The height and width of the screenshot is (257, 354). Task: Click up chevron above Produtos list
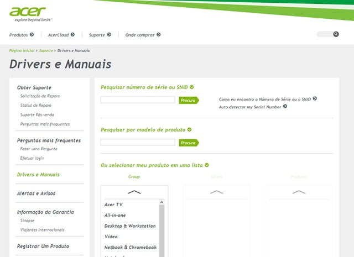click(299, 192)
